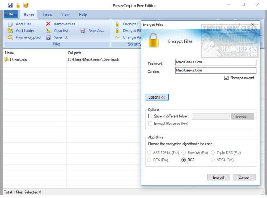The height and width of the screenshot is (198, 267).
Task: Open the File menu
Action: tap(10, 14)
